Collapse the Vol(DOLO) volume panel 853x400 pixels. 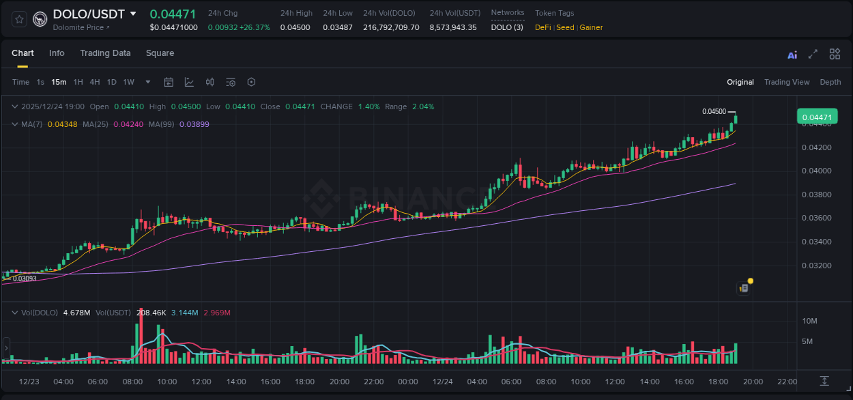(x=14, y=312)
